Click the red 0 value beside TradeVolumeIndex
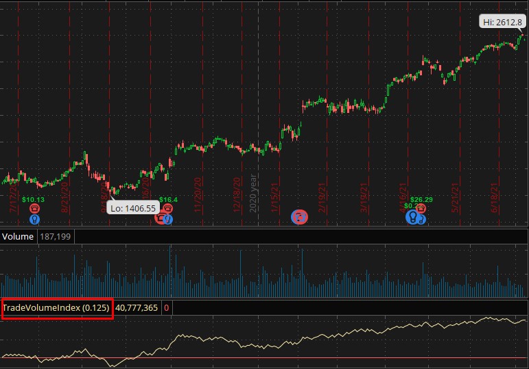 pos(167,308)
